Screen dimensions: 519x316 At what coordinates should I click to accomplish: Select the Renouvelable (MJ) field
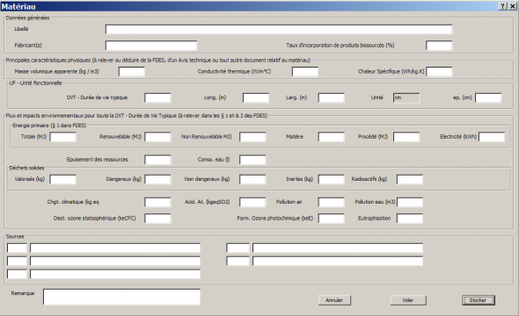coord(157,137)
